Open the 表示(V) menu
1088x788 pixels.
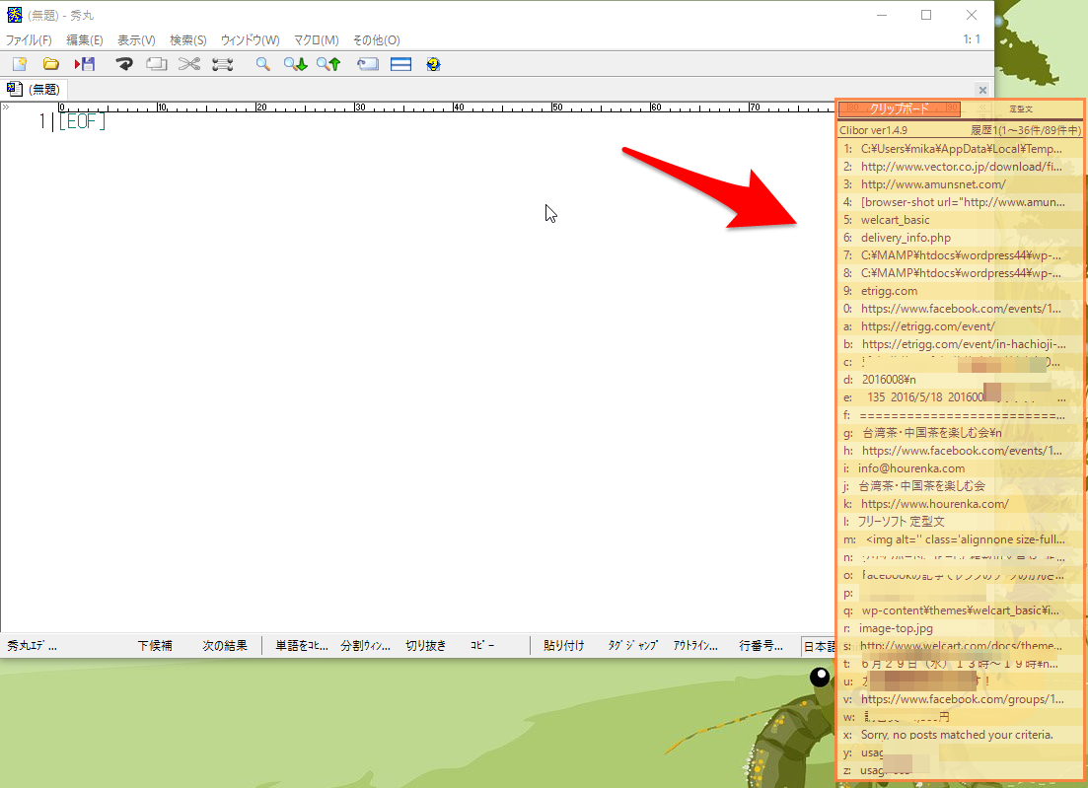[x=136, y=40]
